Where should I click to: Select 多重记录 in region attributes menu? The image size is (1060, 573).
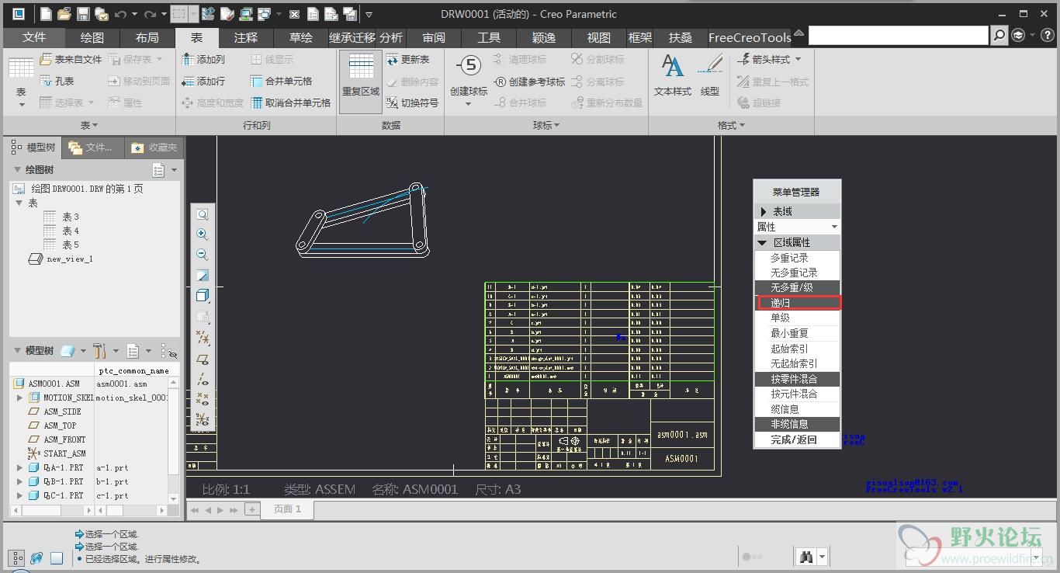797,258
